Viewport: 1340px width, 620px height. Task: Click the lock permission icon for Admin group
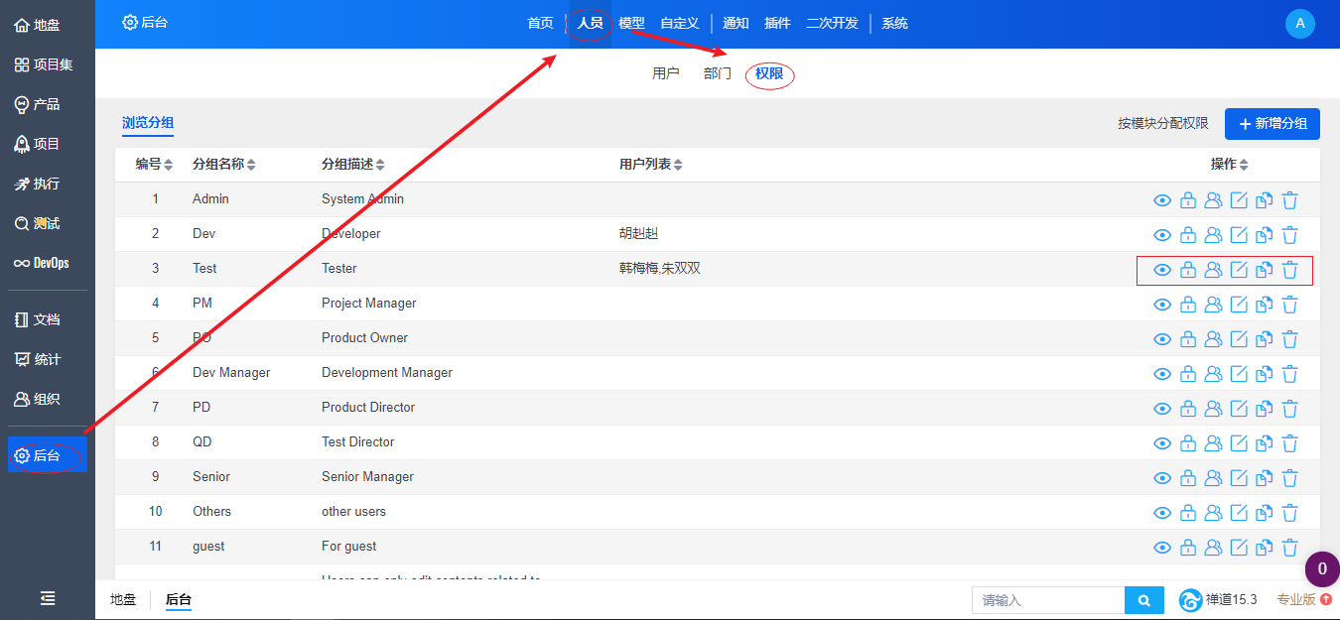click(1188, 200)
